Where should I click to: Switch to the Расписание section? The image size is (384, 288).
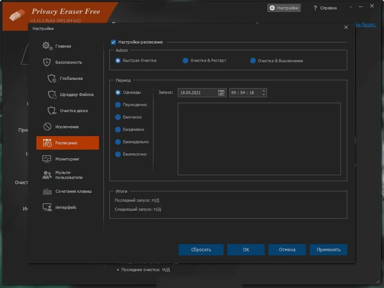67,143
